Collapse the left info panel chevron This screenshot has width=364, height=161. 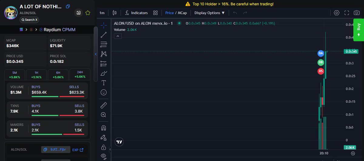(x=96, y=54)
